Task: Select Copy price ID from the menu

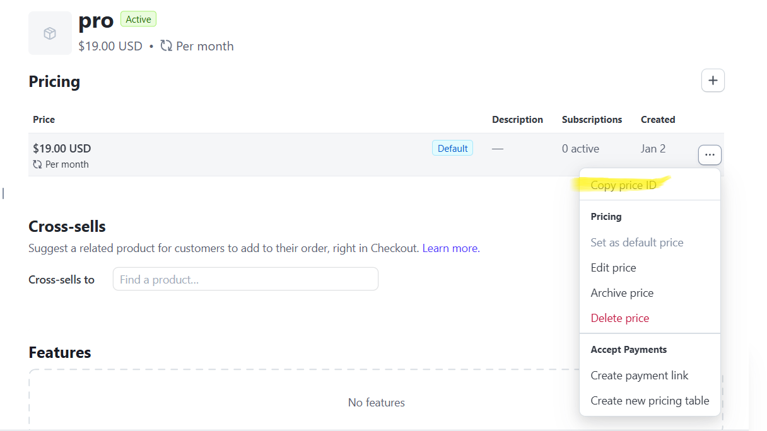Action: tap(624, 185)
